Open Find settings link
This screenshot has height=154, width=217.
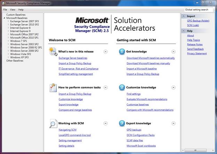(x=134, y=94)
